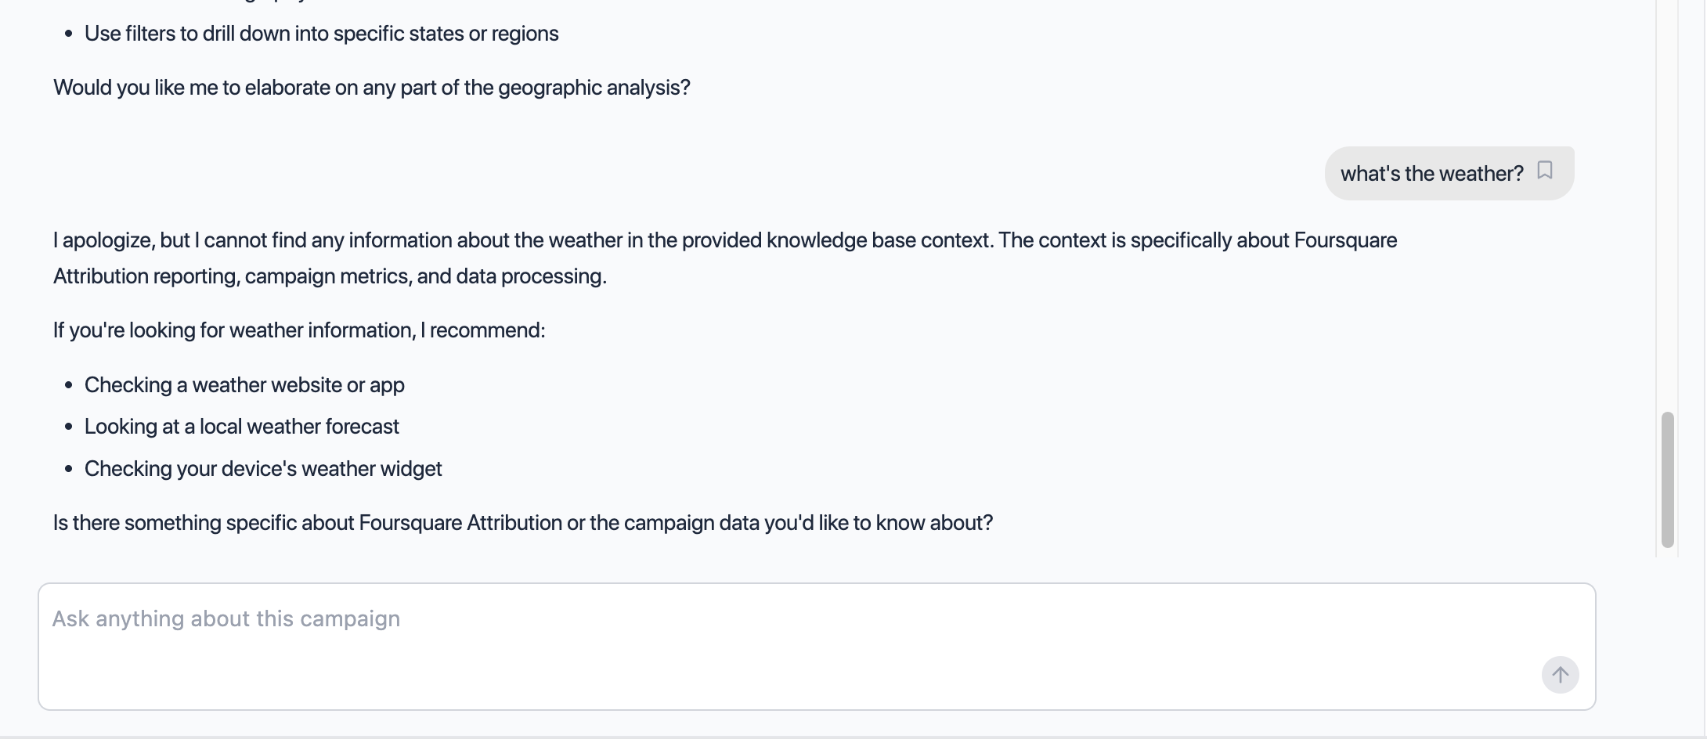Viewport: 1707px width, 739px height.
Task: Click "If you're looking for weather information" text
Action: [299, 330]
